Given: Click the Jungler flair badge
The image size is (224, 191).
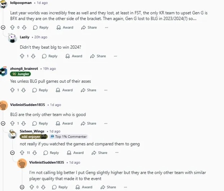Looking at the screenshot, I should click(x=21, y=74).
